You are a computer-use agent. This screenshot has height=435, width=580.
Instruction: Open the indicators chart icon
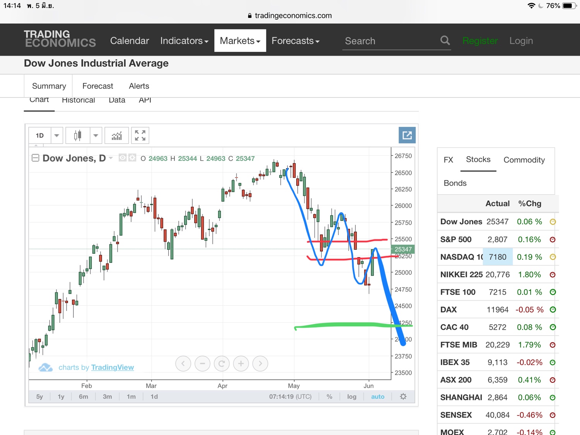point(116,135)
